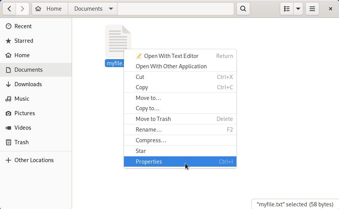Go to Starred in sidebar
339x209 pixels.
(24, 41)
